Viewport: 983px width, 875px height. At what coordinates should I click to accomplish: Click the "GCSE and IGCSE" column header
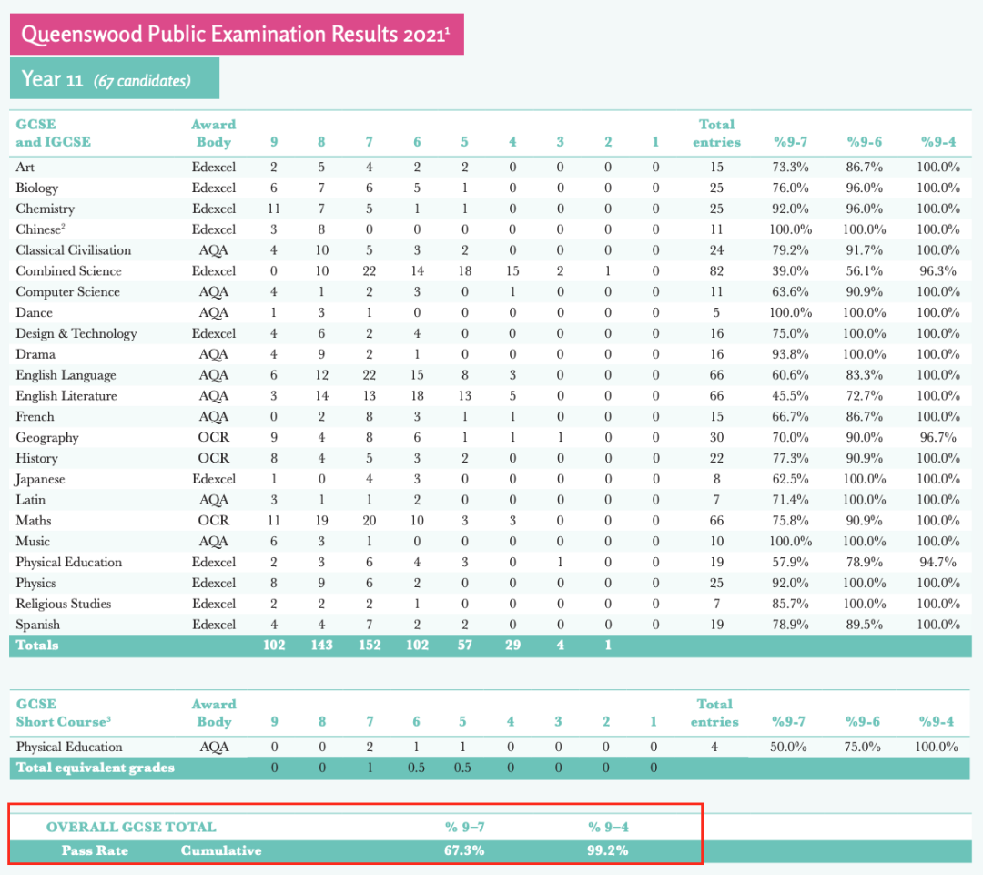(54, 133)
